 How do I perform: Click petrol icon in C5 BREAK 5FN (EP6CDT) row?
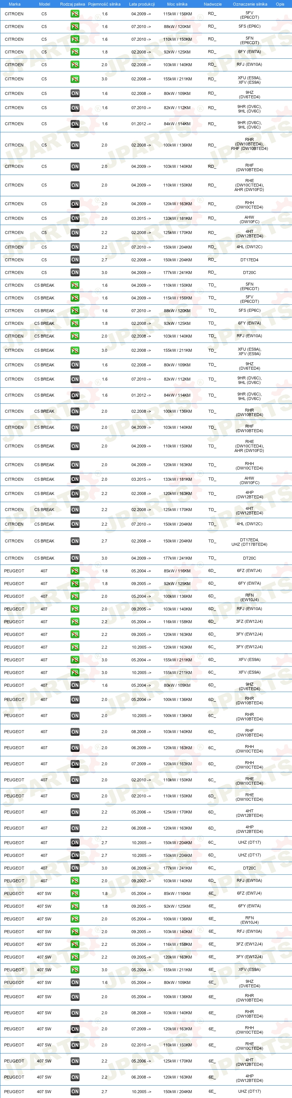pyautogui.click(x=75, y=285)
